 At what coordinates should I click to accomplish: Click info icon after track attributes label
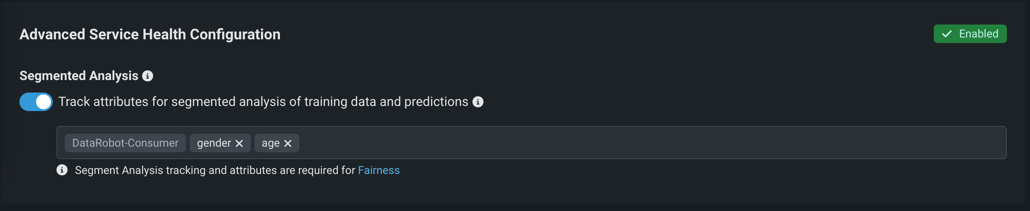478,102
